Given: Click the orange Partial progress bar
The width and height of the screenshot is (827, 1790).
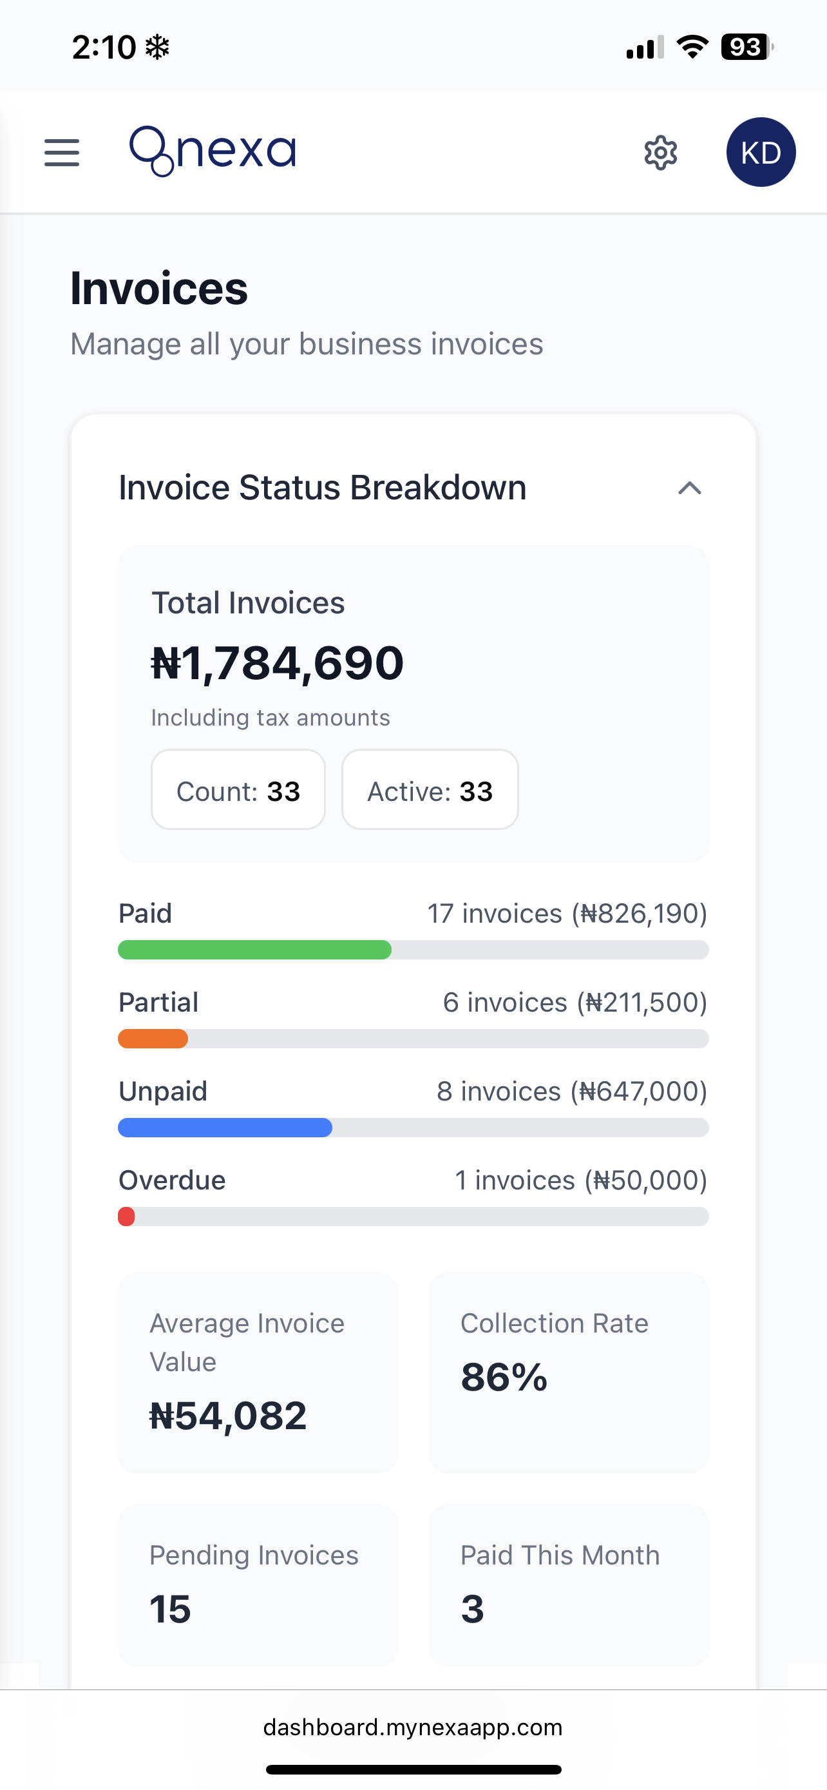Looking at the screenshot, I should (x=153, y=1039).
